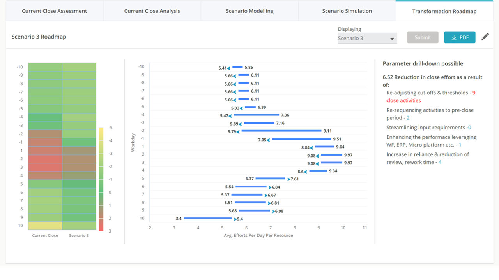Download the roadmap as PDF

click(x=460, y=37)
